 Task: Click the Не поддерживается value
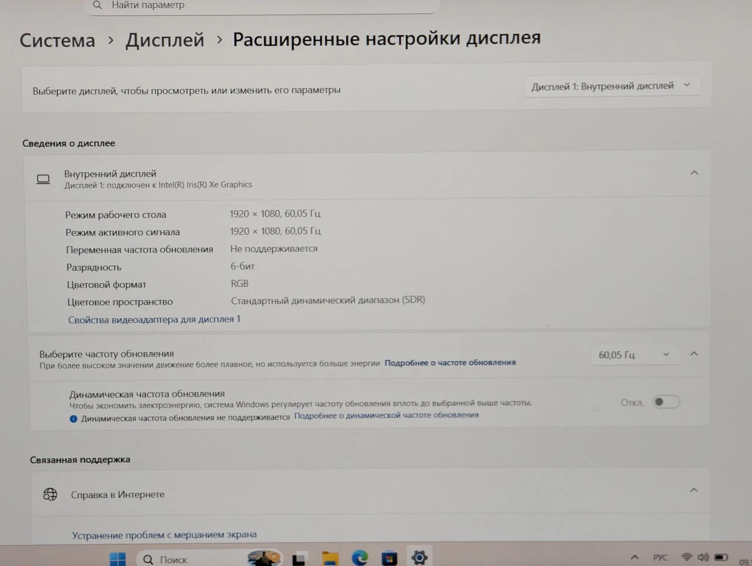[x=274, y=248]
